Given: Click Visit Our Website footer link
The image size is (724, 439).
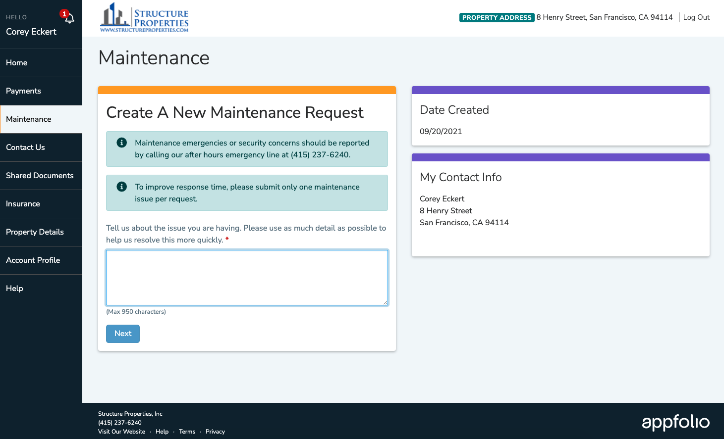Looking at the screenshot, I should (x=121, y=432).
